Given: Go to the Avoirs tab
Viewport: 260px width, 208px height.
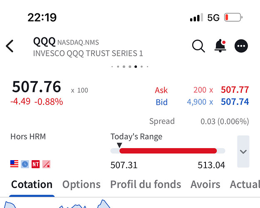Looking at the screenshot, I should [205, 184].
